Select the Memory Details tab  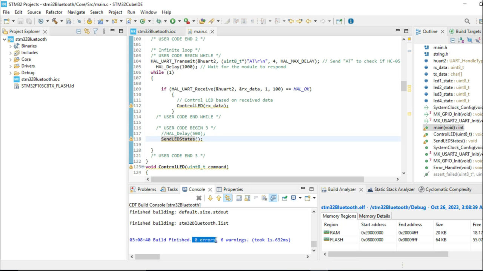(x=374, y=216)
